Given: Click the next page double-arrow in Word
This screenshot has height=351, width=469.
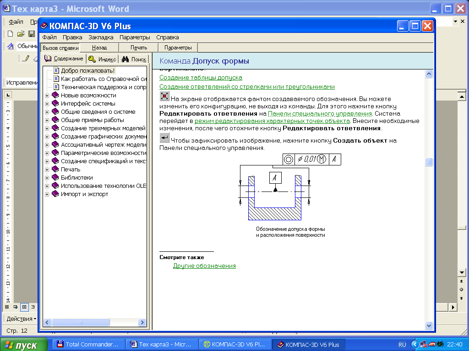Looking at the screenshot, I should point(462,298).
